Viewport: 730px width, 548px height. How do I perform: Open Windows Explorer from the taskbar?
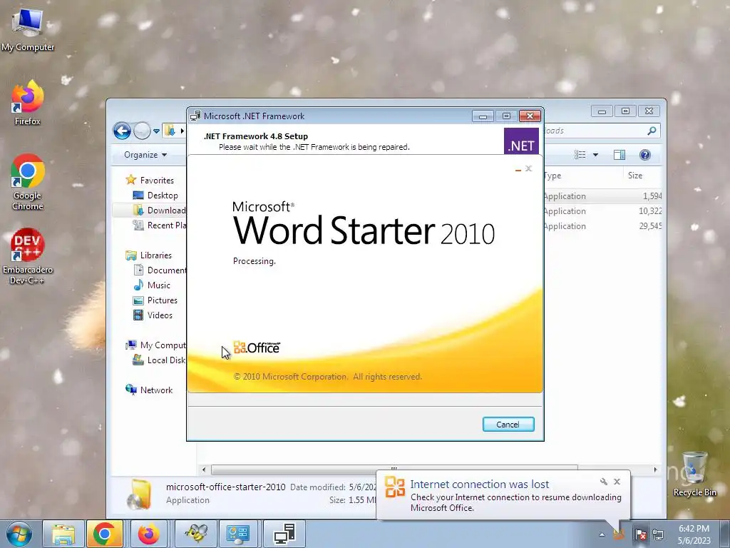(63, 534)
